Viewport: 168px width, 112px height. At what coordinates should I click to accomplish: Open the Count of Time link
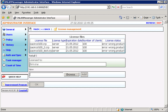point(13,65)
